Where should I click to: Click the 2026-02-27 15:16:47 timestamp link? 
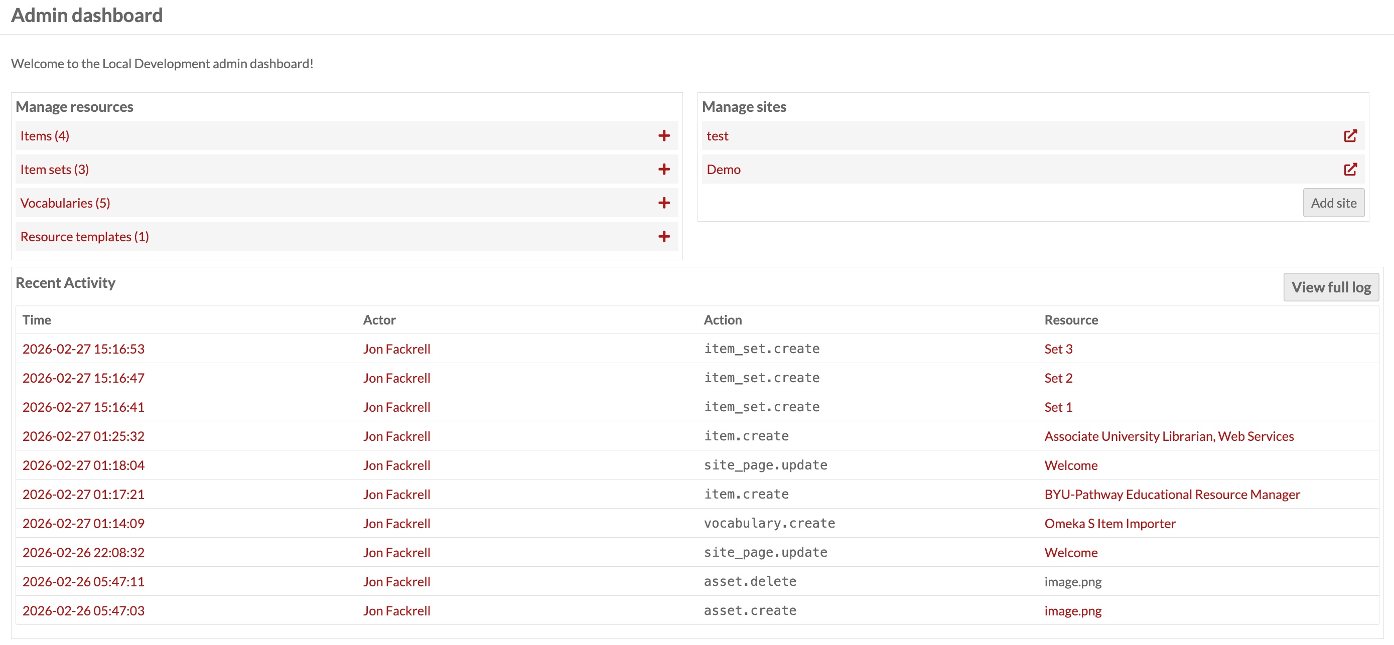pos(83,378)
